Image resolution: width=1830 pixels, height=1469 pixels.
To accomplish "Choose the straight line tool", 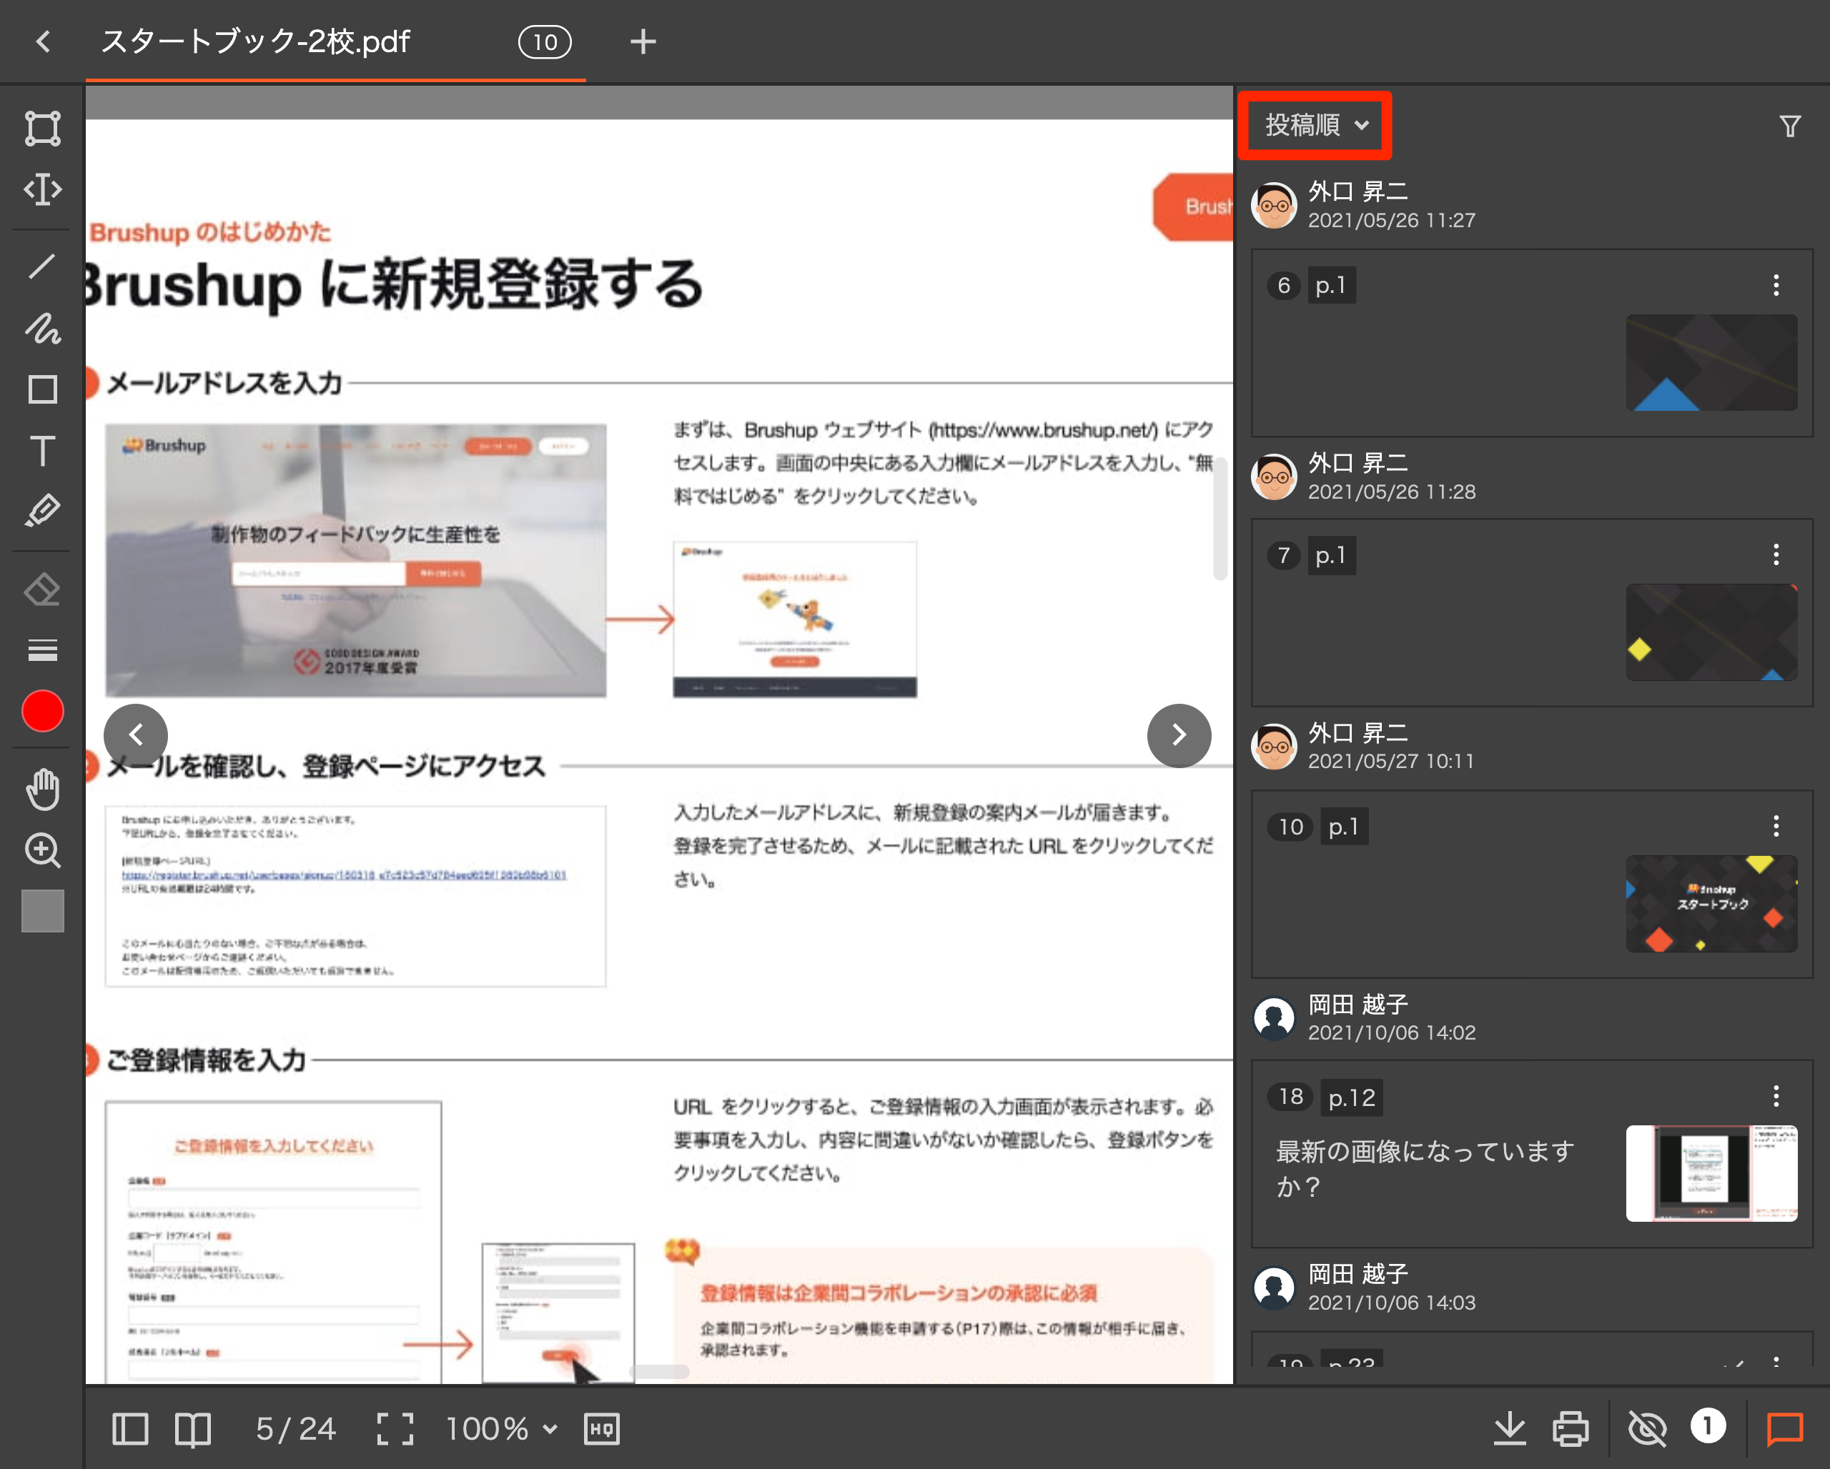I will click(42, 267).
